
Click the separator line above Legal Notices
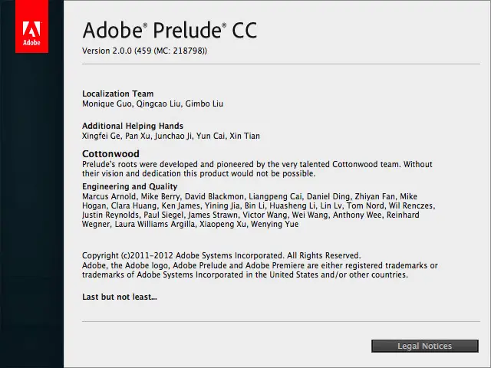tap(281, 321)
